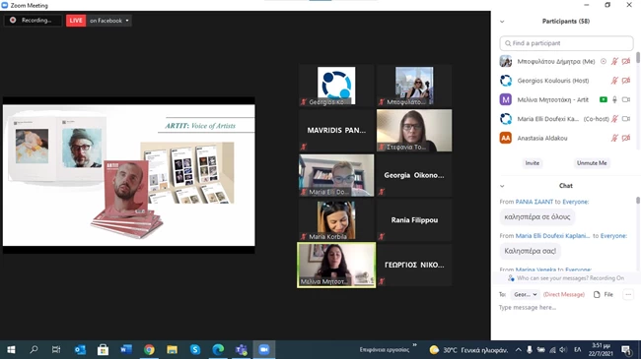
Task: Open the LIVE on Facebook dropdown
Action: point(109,21)
